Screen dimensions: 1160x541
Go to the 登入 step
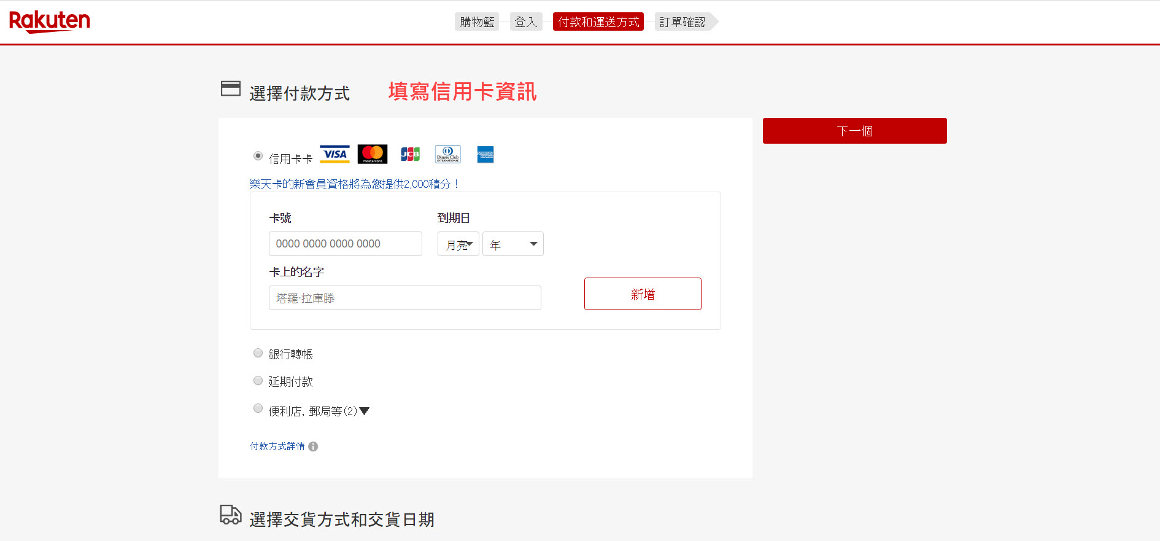[526, 22]
